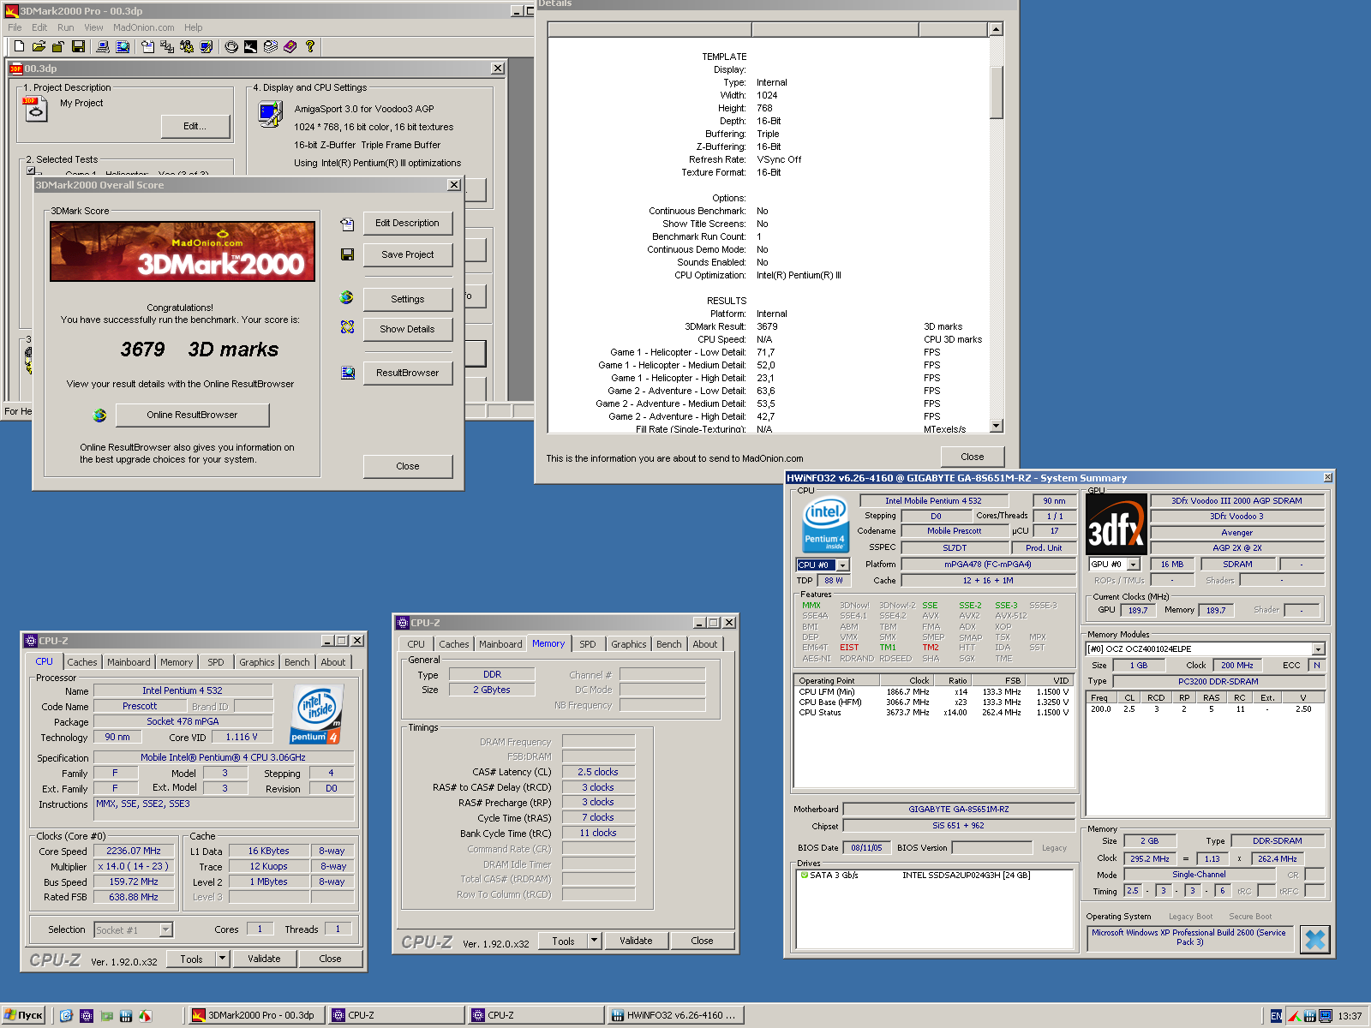This screenshot has height=1028, width=1371.
Task: Open Tools dropdown arrow in Memory CPU-Z window
Action: click(594, 941)
